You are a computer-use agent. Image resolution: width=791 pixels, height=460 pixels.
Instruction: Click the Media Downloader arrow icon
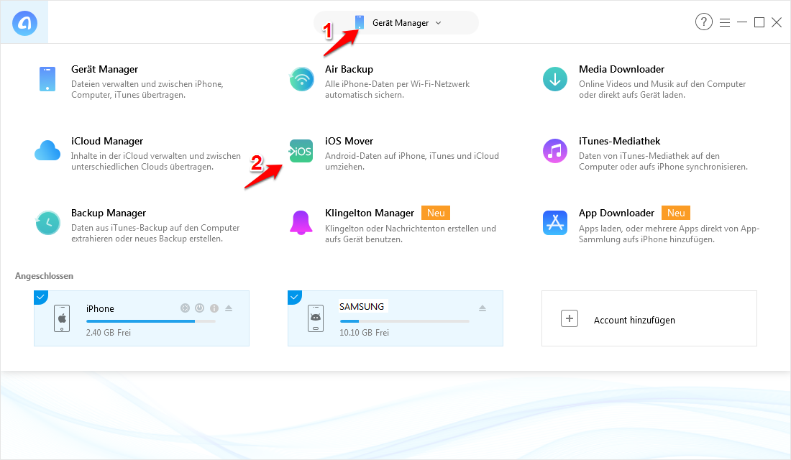point(555,79)
